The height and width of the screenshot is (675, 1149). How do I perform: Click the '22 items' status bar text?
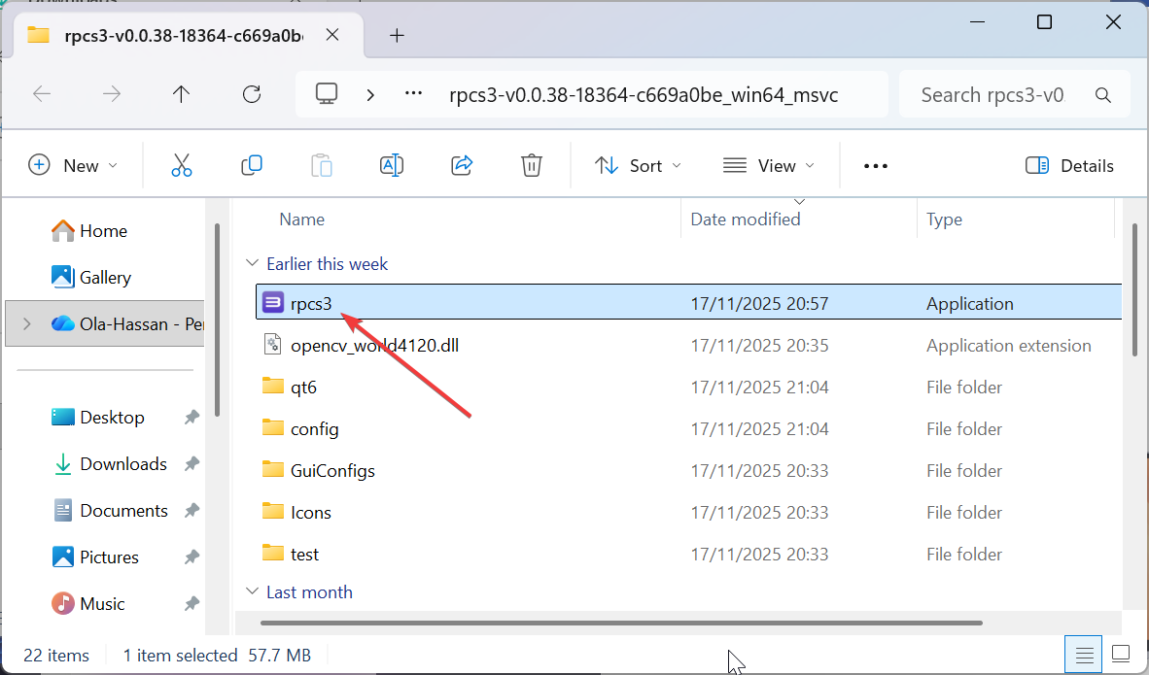pyautogui.click(x=55, y=656)
